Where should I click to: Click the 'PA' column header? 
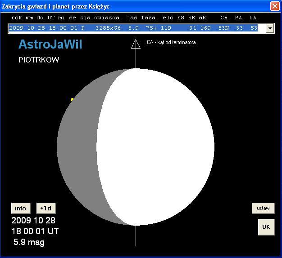pos(238,18)
